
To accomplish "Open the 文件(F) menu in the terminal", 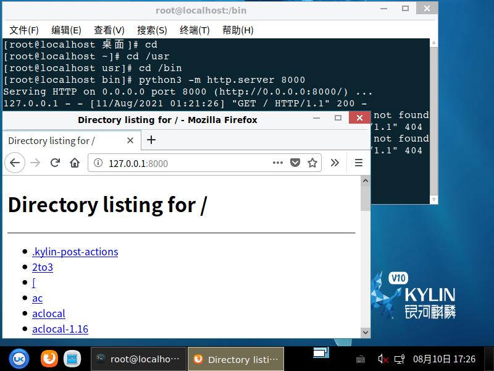I will click(x=22, y=30).
